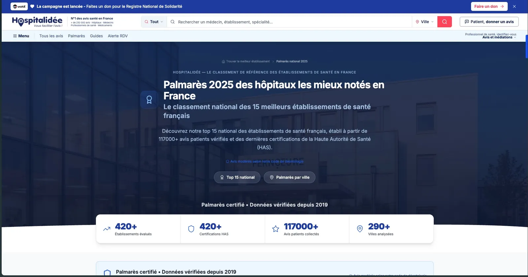Screen dimensions: 528x277
Task: Click 'Patient, donner un avis' button
Action: point(489,22)
